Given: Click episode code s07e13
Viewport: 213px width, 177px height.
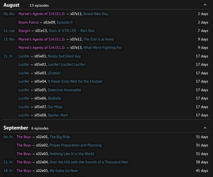Looking at the screenshot, I should point(76,47).
